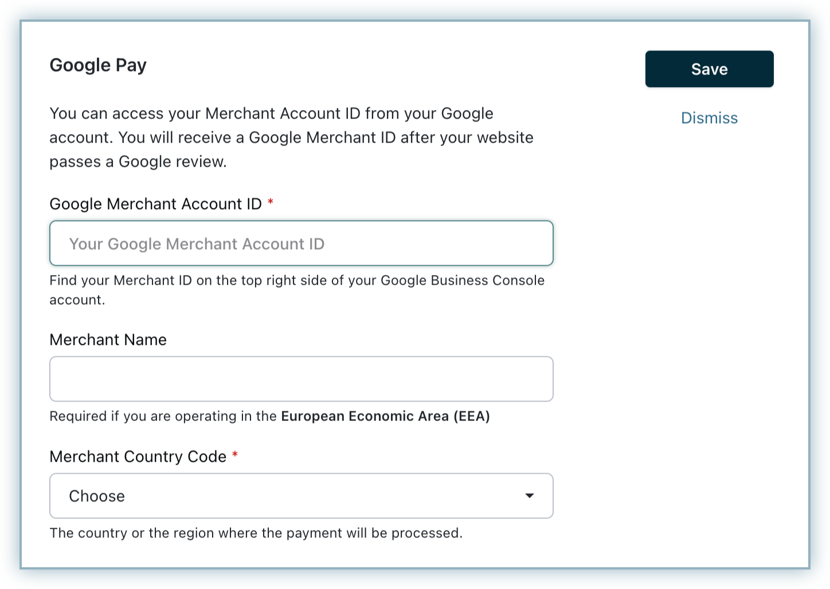The width and height of the screenshot is (830, 589).
Task: Click "Required if you are operating" hint text
Action: click(x=163, y=417)
